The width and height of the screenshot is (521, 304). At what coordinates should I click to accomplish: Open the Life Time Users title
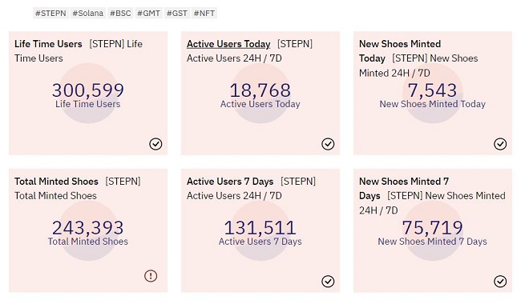(48, 44)
